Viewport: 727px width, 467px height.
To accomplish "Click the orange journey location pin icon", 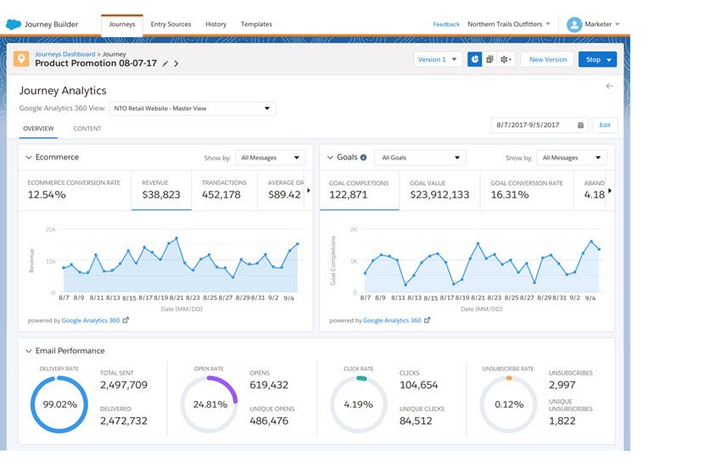I will pyautogui.click(x=21, y=58).
